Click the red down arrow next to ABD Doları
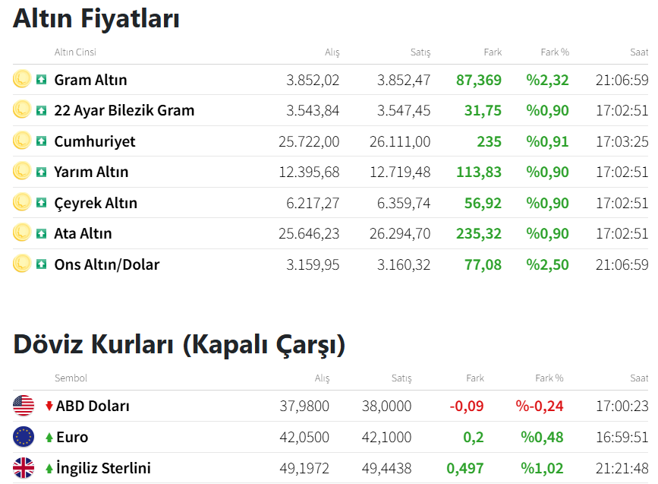Image resolution: width=658 pixels, height=484 pixels. 49,406
